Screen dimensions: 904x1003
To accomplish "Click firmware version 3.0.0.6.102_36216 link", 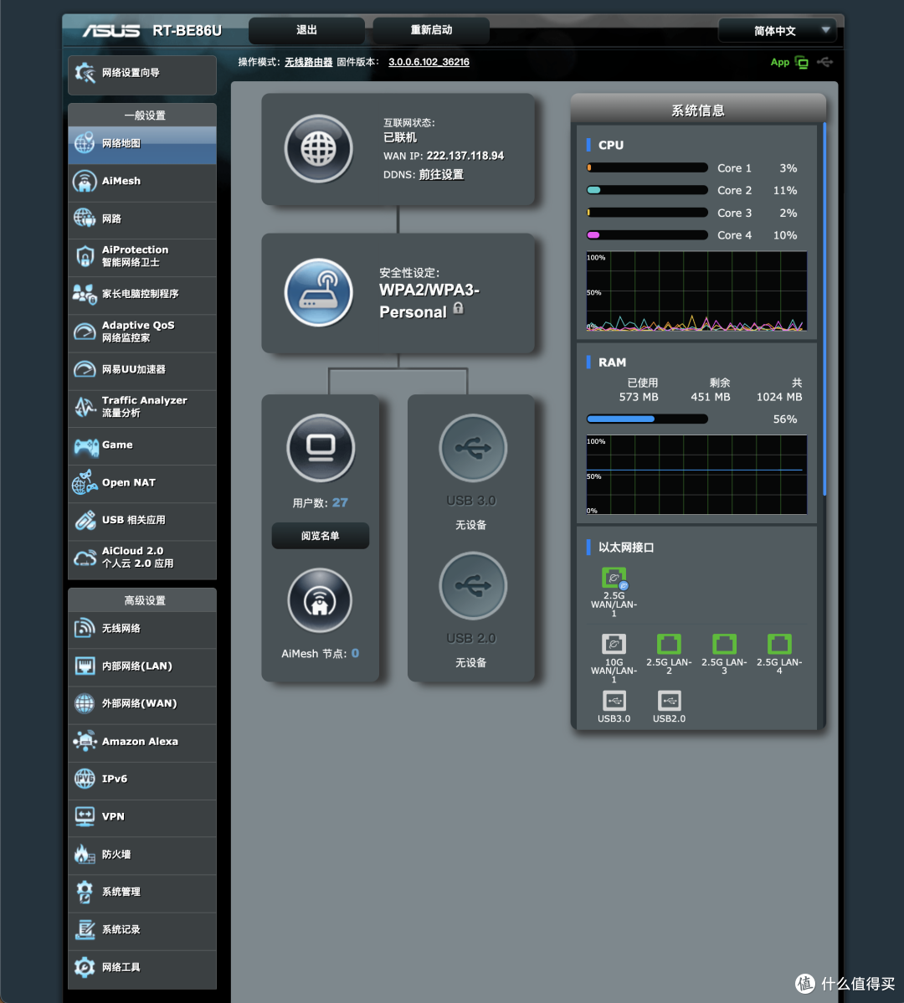I will pyautogui.click(x=429, y=62).
